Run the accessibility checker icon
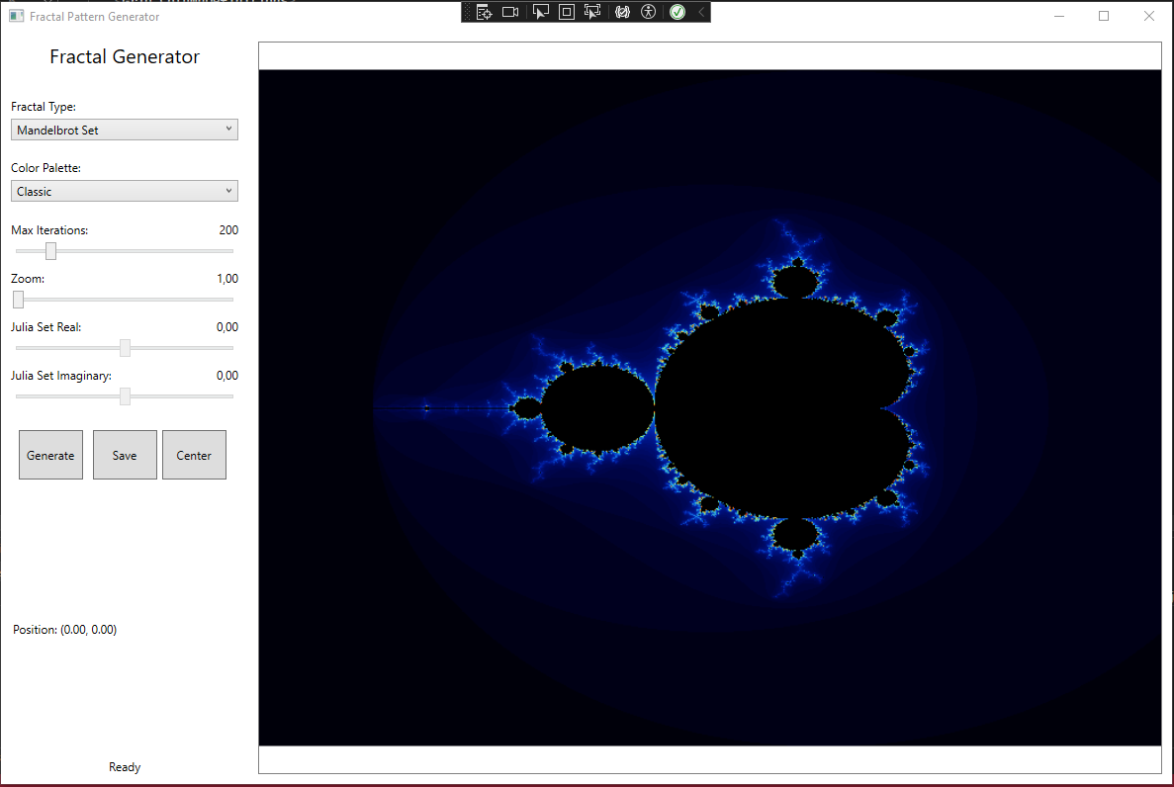Image resolution: width=1174 pixels, height=787 pixels. click(x=649, y=11)
